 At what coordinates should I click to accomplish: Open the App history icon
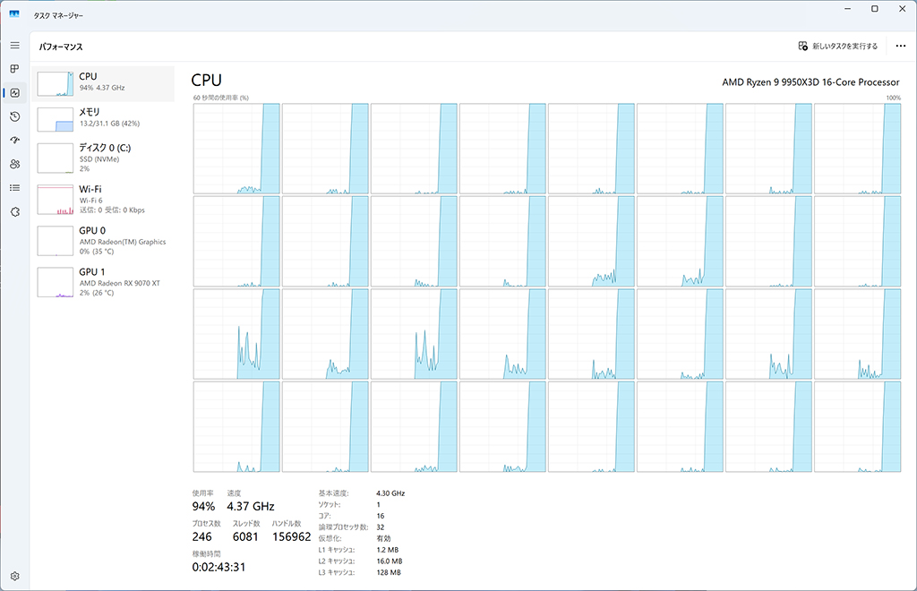point(14,117)
